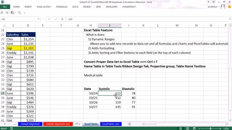Open the excelisfun account dropdown

click(214, 6)
